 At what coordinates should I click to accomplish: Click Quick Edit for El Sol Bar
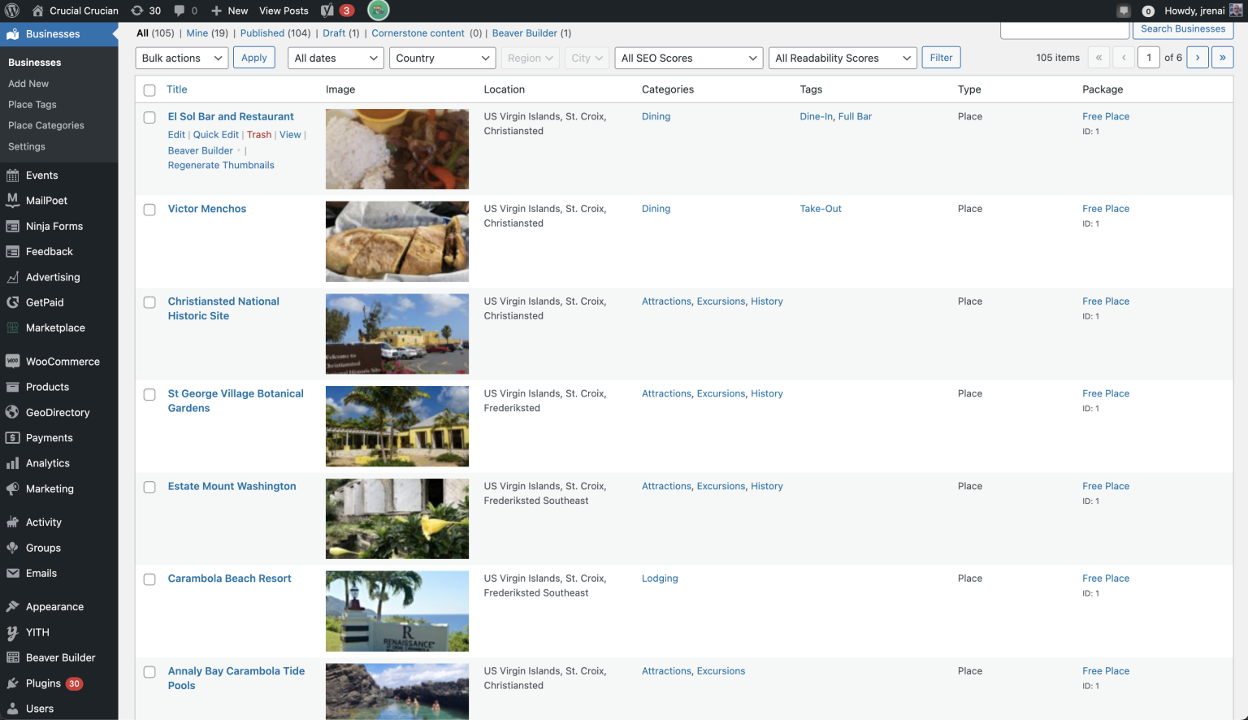tap(216, 135)
